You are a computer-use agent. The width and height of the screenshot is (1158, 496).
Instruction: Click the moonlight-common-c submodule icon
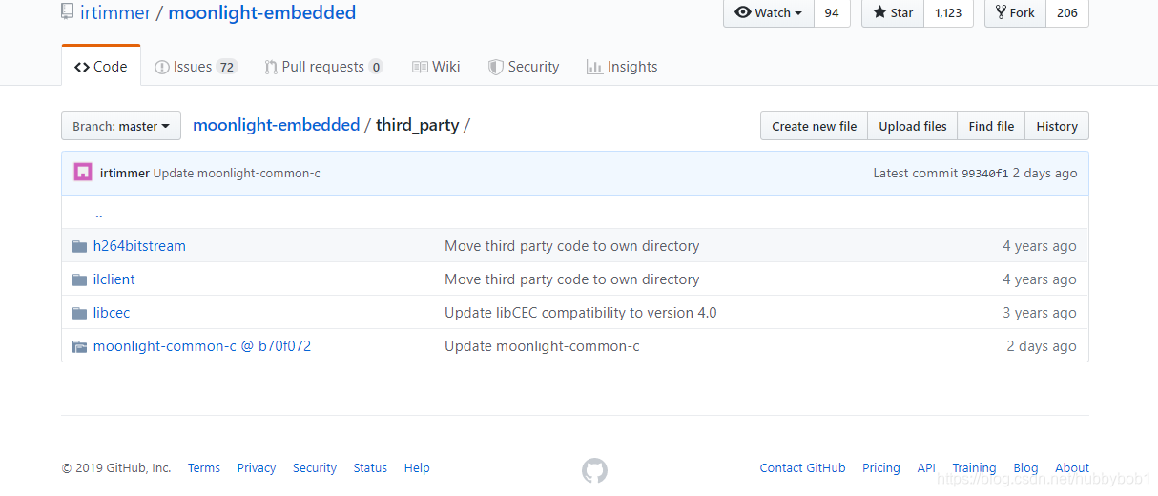point(80,346)
